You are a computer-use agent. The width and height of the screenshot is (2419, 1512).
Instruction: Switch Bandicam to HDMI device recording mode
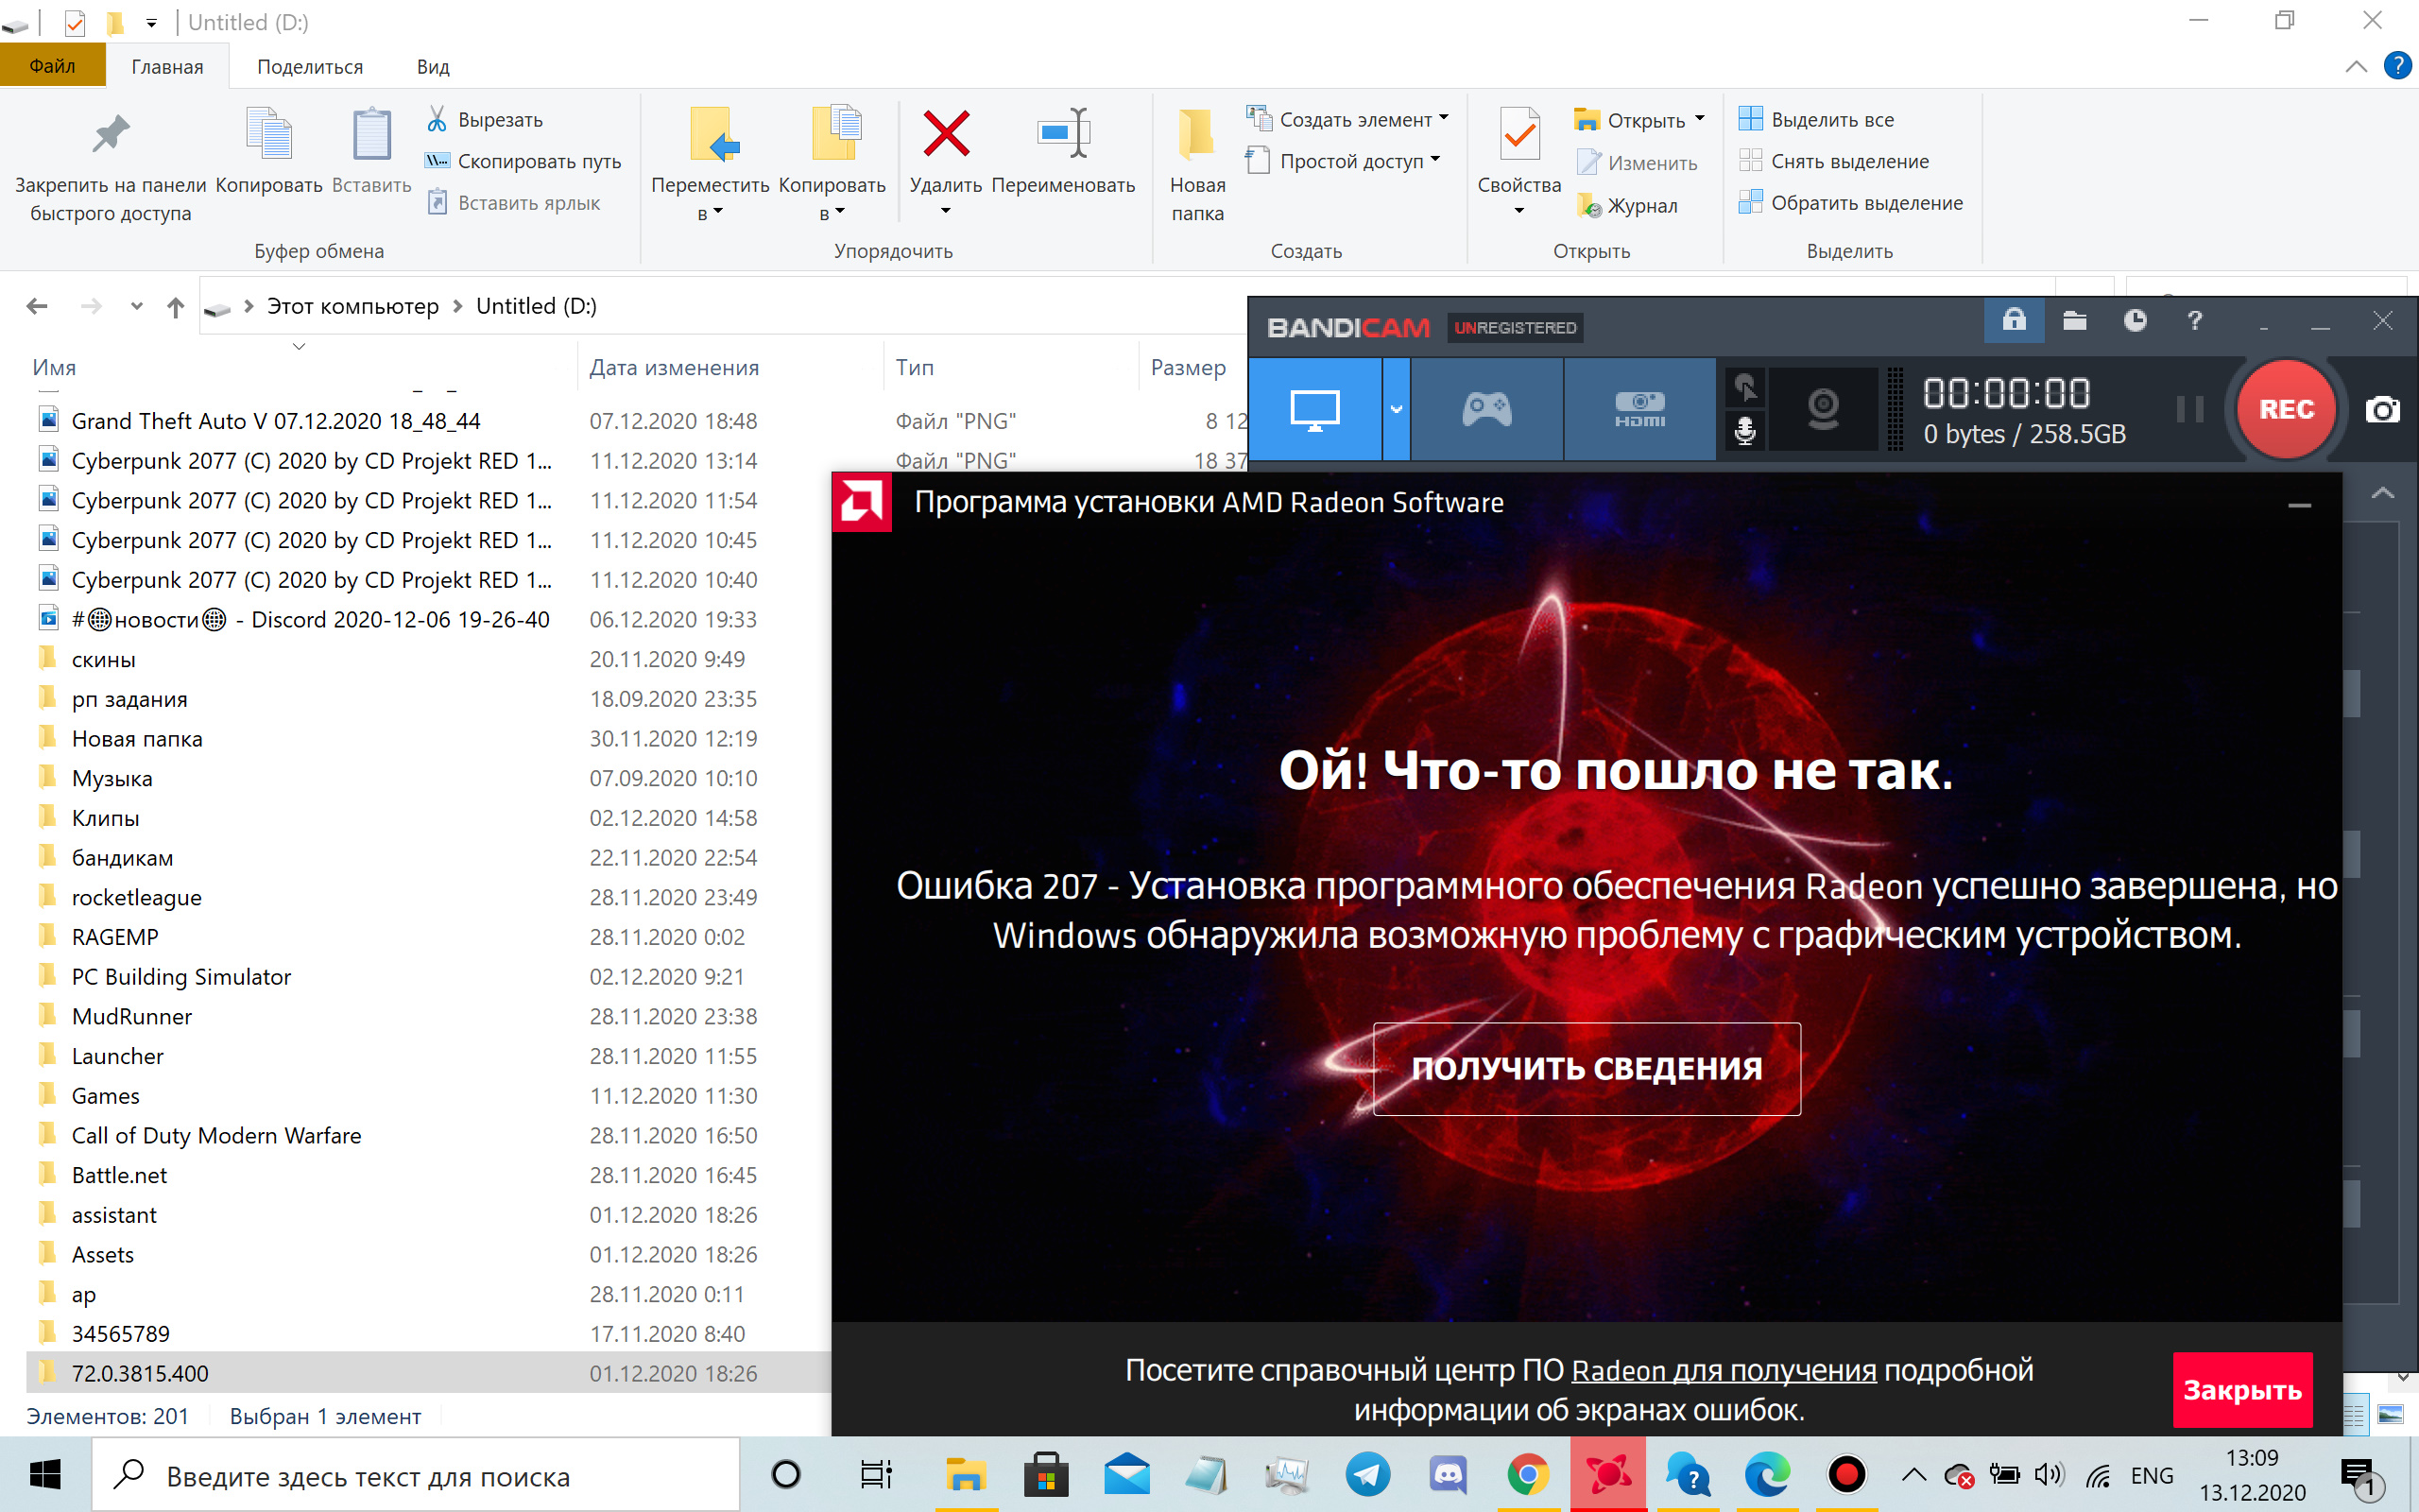point(1639,409)
